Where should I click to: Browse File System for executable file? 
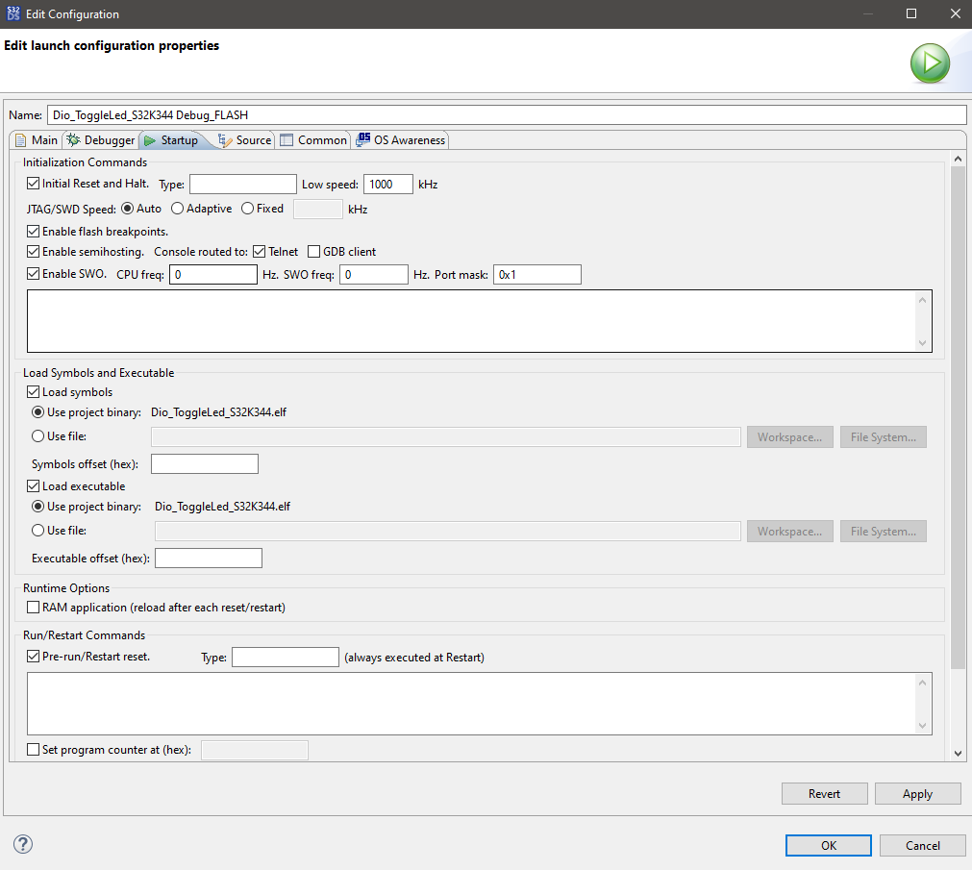click(883, 531)
